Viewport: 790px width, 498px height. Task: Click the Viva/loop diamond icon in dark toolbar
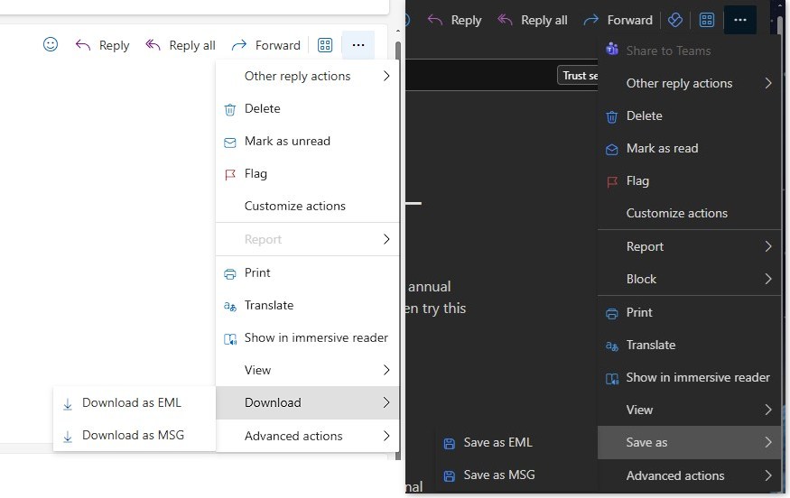[x=675, y=20]
